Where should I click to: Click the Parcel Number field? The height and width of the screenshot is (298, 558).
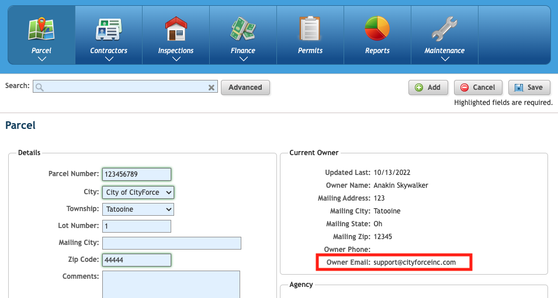click(137, 174)
